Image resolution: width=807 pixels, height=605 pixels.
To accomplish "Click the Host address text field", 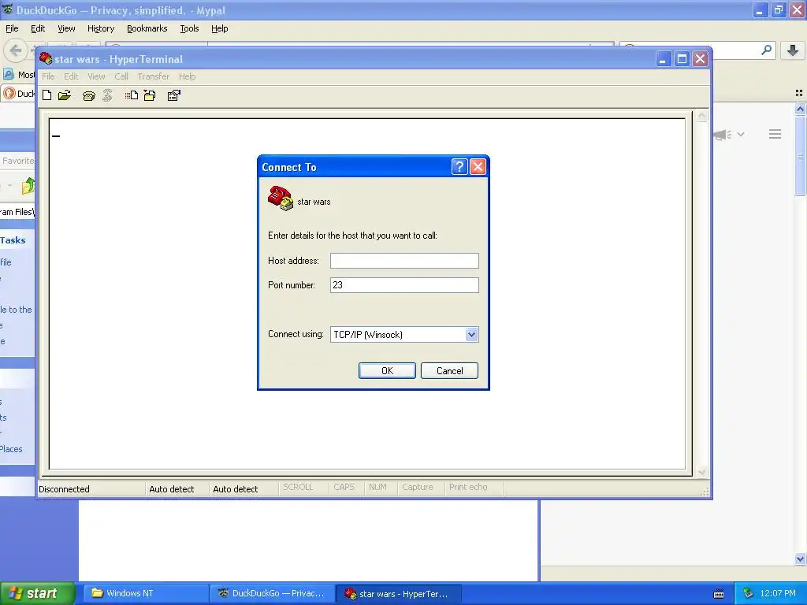I will click(404, 261).
